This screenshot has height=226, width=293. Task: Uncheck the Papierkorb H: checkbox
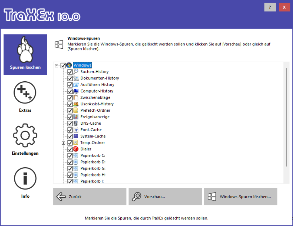(x=70, y=175)
